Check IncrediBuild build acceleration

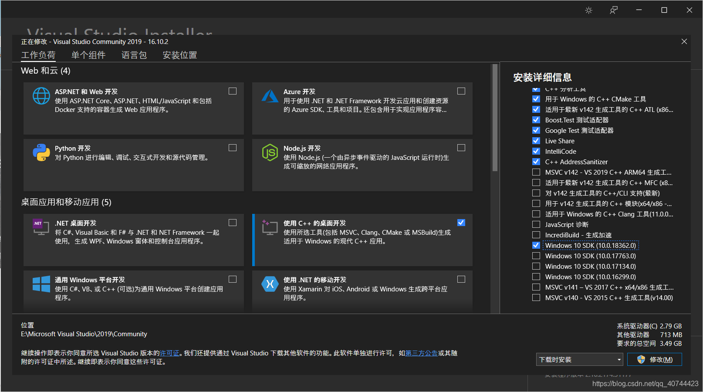point(536,235)
